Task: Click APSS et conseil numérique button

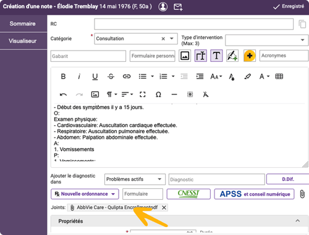Action: tap(254, 194)
